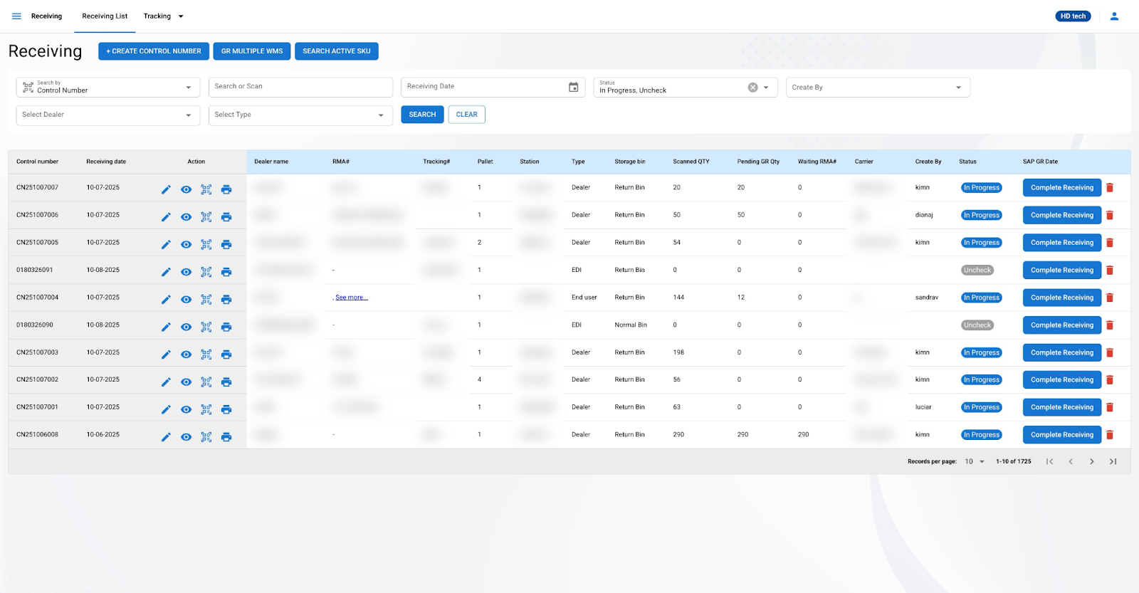The height and width of the screenshot is (593, 1139).
Task: Focus the Search or Scan field
Action: pyautogui.click(x=300, y=87)
